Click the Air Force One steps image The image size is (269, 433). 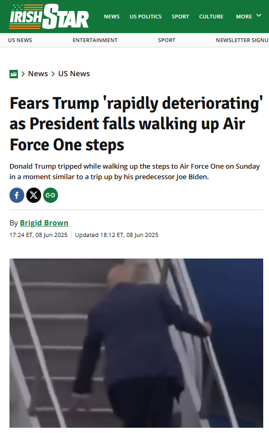click(136, 343)
